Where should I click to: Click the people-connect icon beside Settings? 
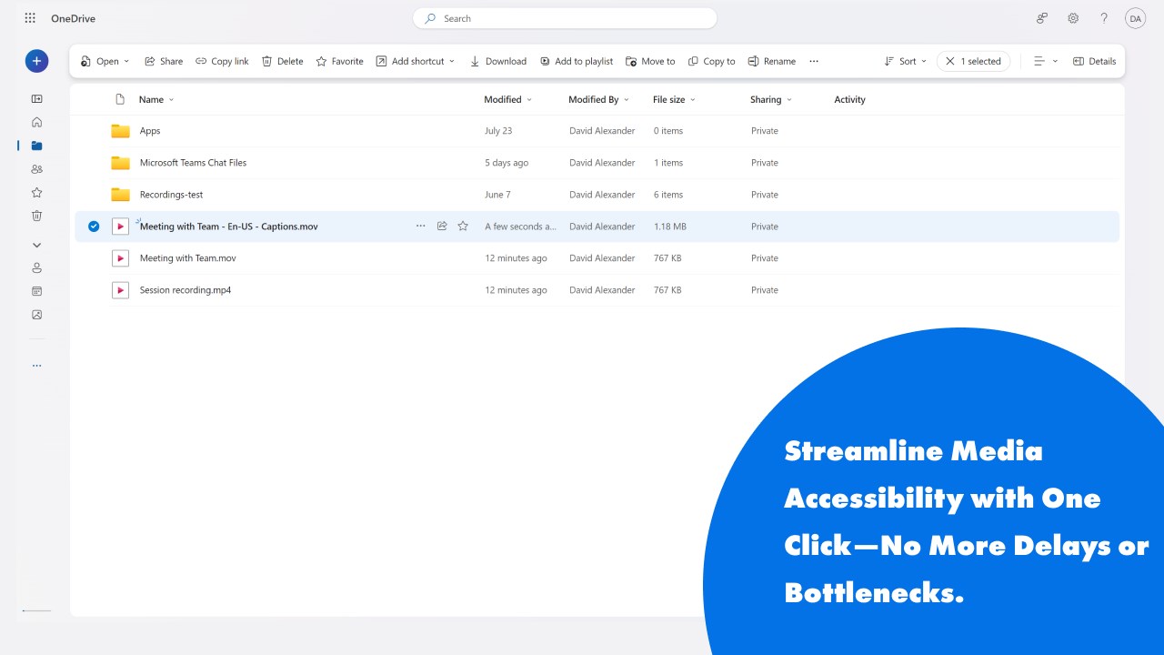pyautogui.click(x=1042, y=18)
